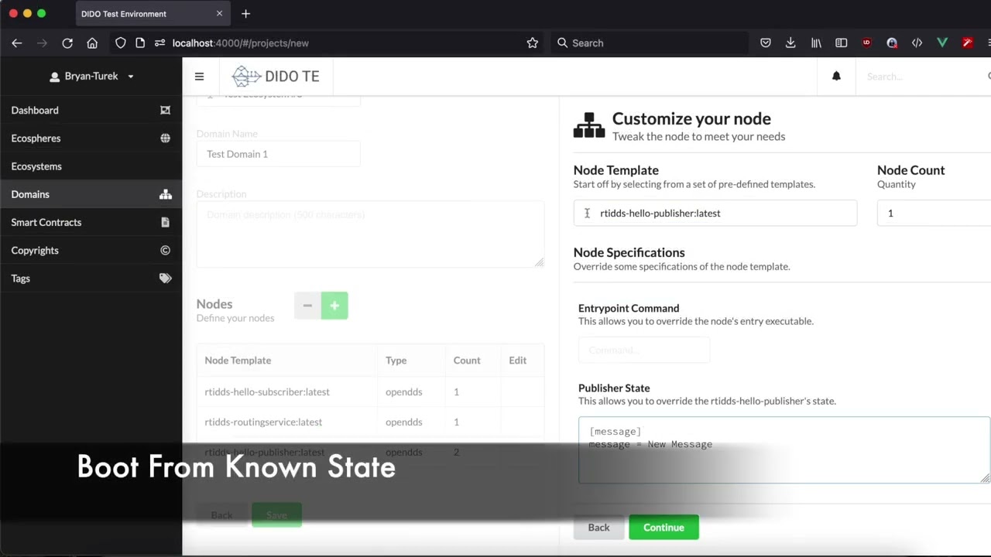
Task: Open the Pocket save icon
Action: 766,43
